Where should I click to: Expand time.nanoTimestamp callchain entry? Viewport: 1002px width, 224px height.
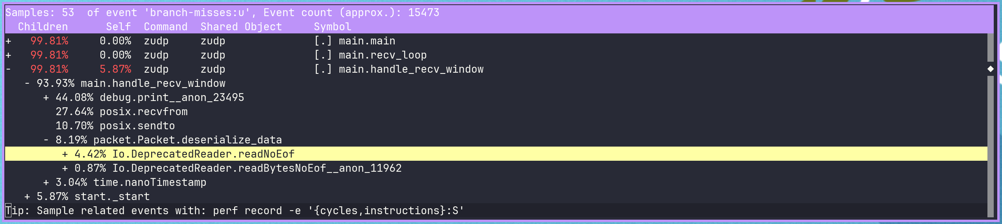[46, 182]
